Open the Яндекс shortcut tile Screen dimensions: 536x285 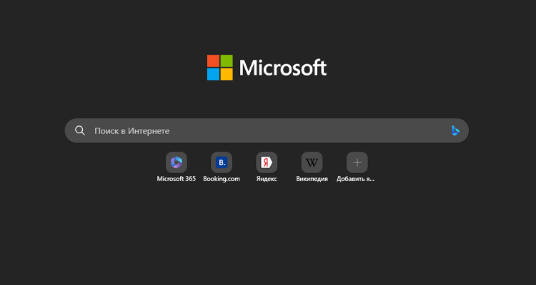[267, 162]
